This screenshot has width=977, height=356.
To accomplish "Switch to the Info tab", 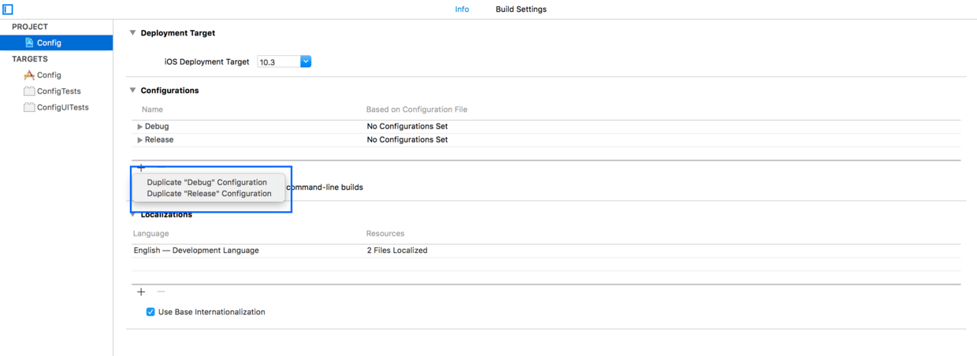I will pyautogui.click(x=462, y=9).
